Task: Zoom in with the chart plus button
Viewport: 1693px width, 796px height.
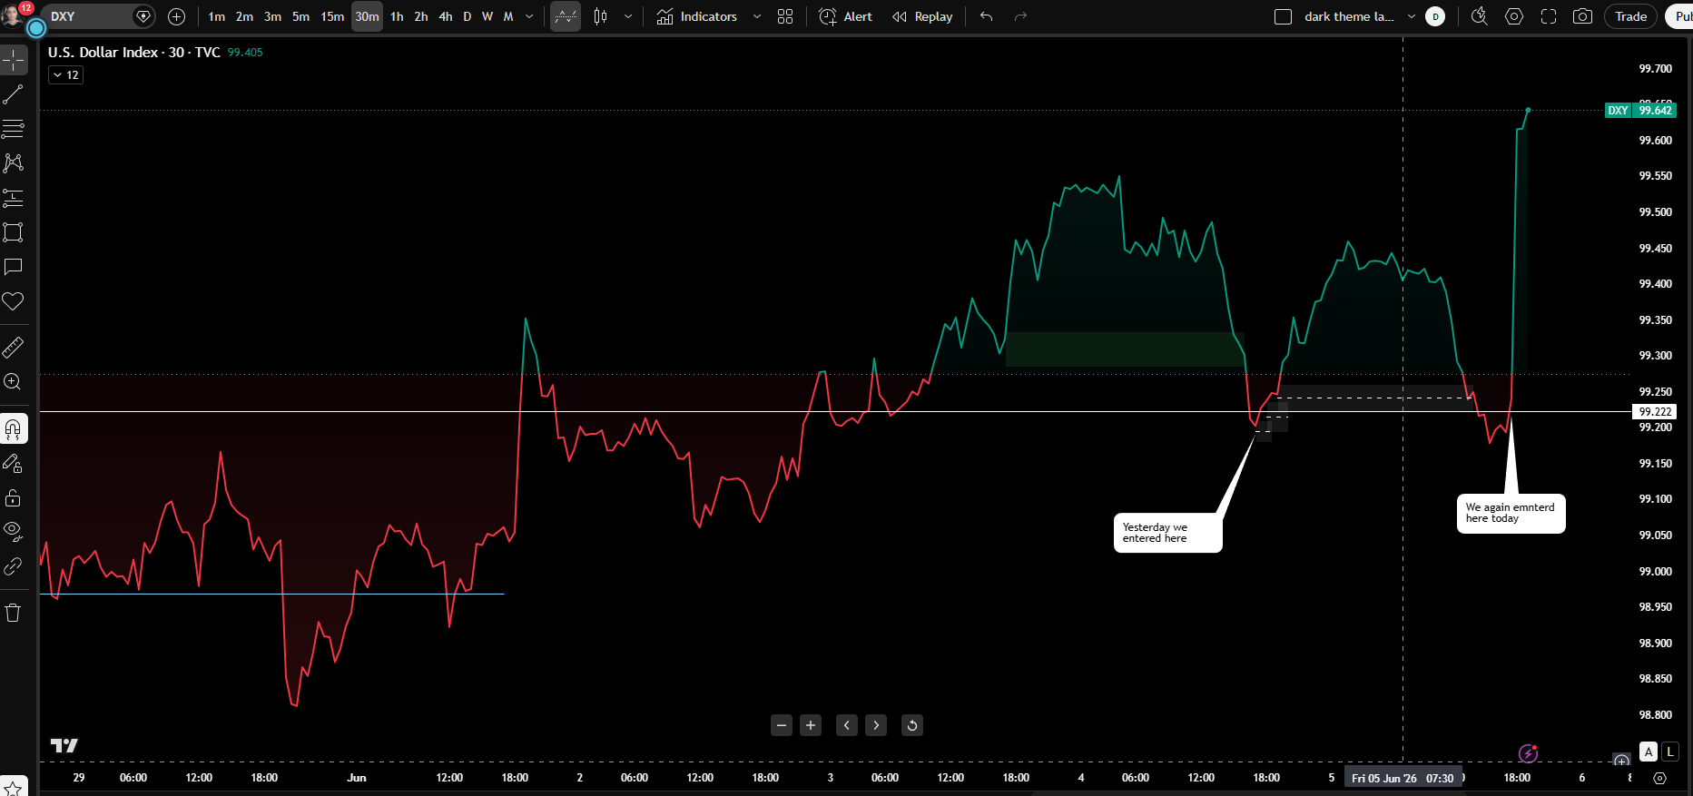Action: [x=811, y=725]
